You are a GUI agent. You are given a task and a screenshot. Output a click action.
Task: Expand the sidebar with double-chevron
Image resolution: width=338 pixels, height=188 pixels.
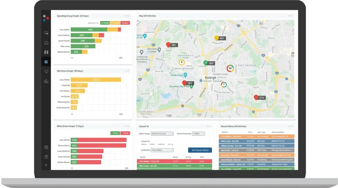[x=46, y=165]
